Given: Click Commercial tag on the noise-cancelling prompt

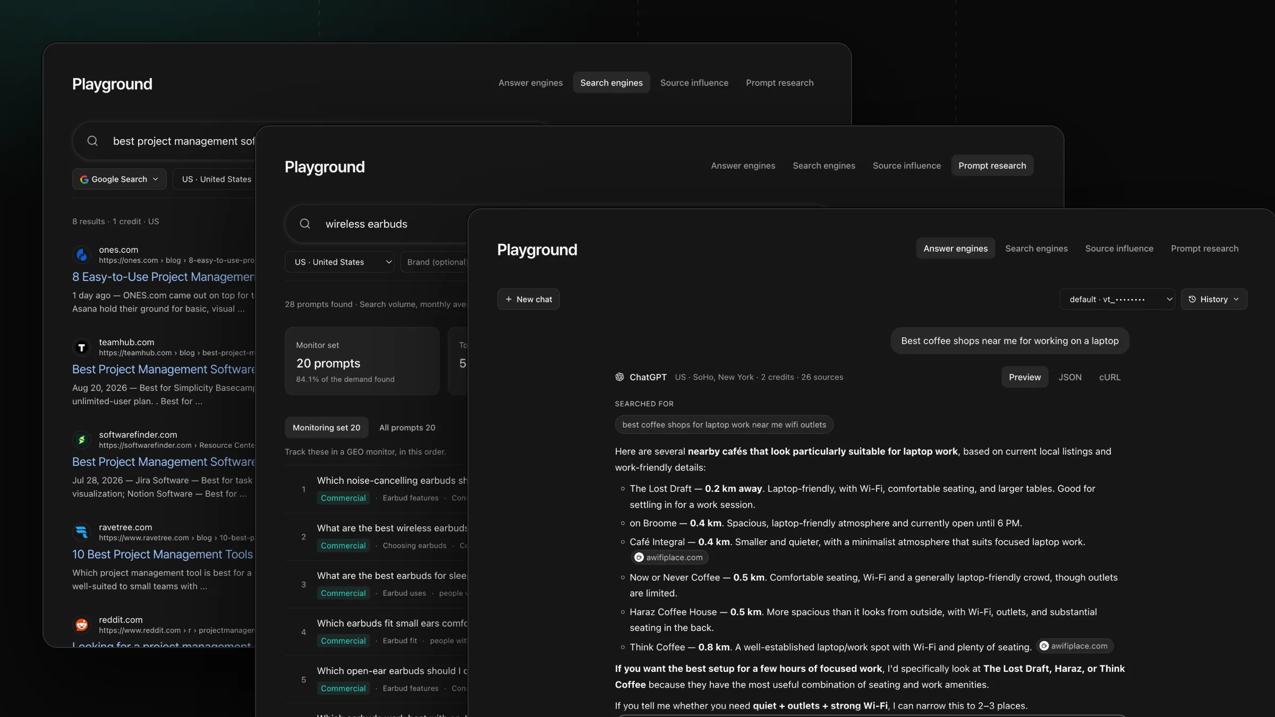Looking at the screenshot, I should pyautogui.click(x=343, y=498).
